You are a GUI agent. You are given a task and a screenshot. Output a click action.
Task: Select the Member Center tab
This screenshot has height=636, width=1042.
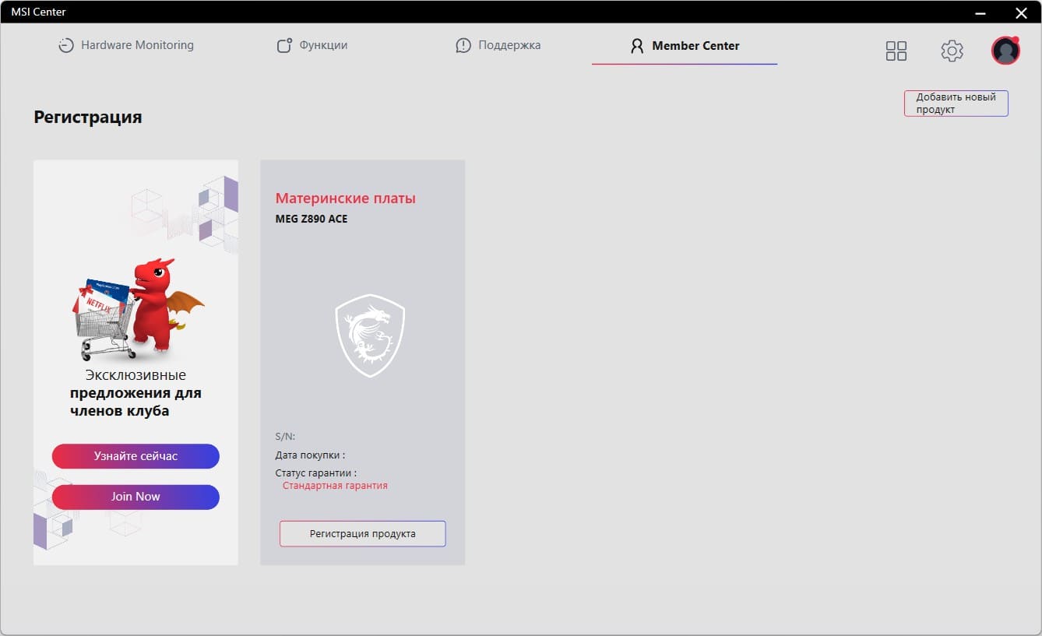[685, 46]
